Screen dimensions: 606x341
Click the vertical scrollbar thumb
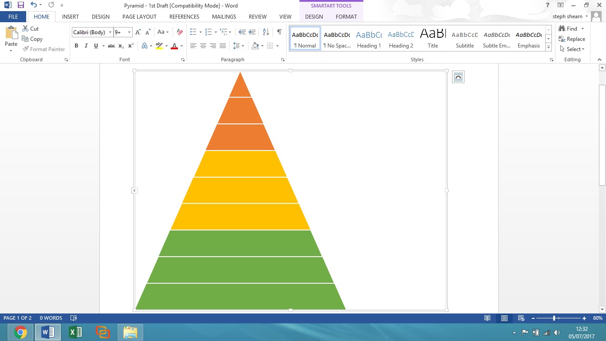[x=602, y=135]
